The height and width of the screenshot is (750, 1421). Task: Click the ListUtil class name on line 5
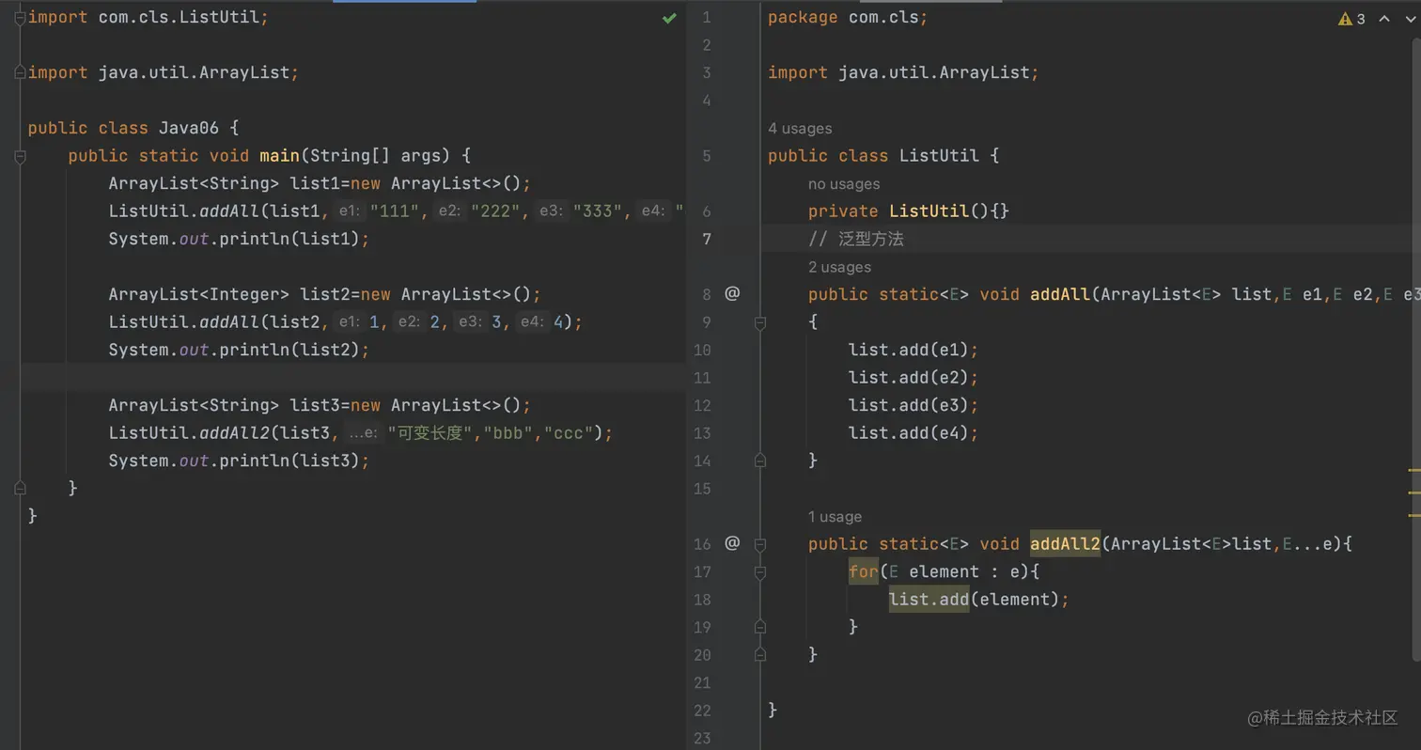[939, 156]
